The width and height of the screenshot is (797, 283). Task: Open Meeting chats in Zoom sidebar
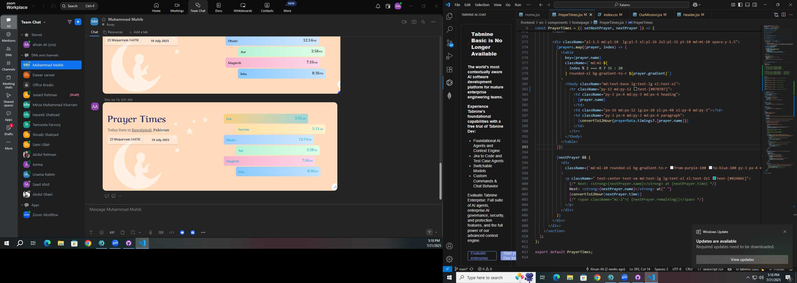(9, 82)
